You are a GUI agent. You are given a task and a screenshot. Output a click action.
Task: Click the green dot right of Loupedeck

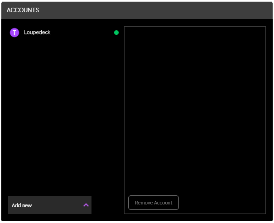[116, 33]
